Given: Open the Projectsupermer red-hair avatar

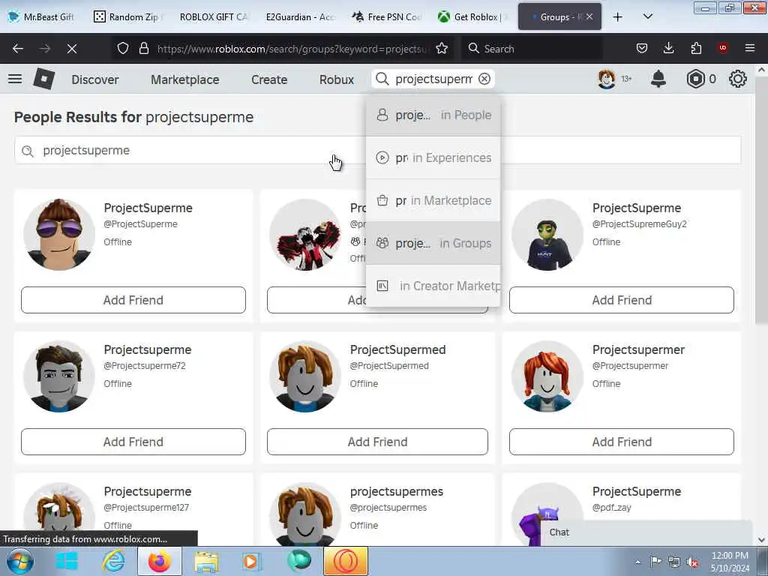Looking at the screenshot, I should click(x=547, y=376).
